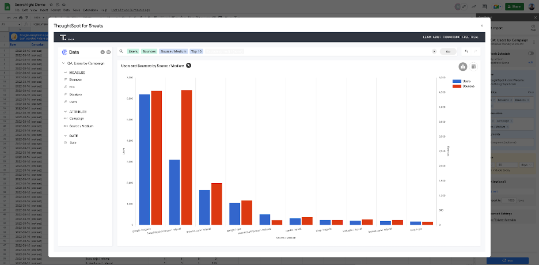Undo the last search change

click(466, 51)
